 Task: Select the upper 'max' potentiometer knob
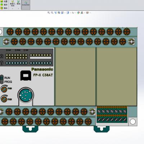coord(4,89)
